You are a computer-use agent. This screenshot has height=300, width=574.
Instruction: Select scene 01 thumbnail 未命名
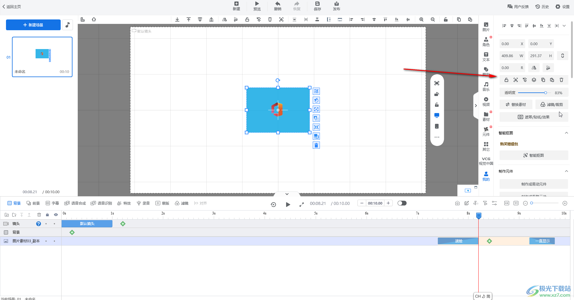[42, 57]
